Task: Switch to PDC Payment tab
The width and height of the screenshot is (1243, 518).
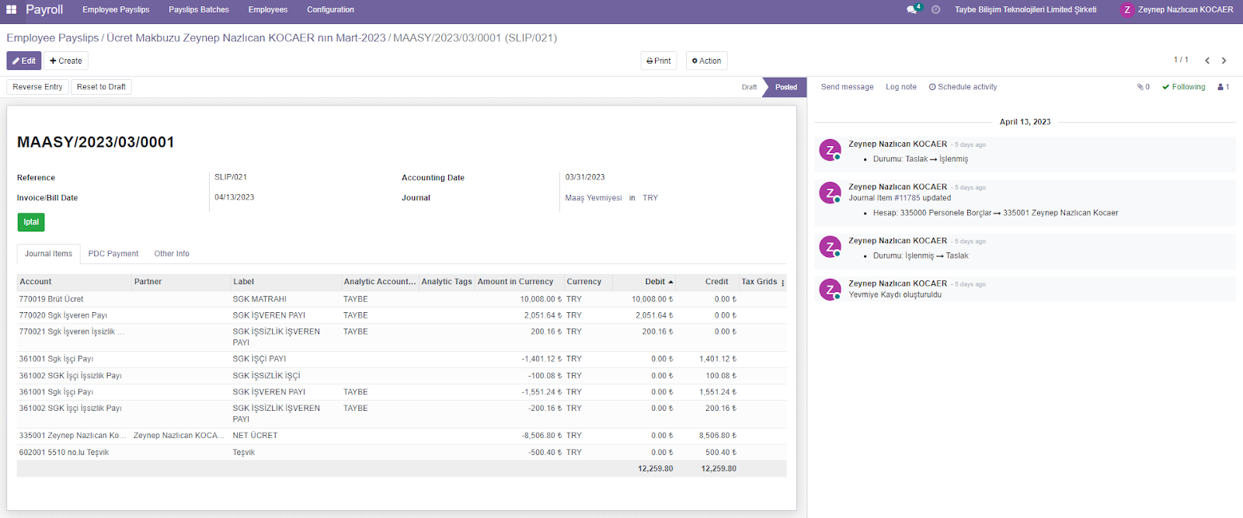Action: (x=113, y=254)
